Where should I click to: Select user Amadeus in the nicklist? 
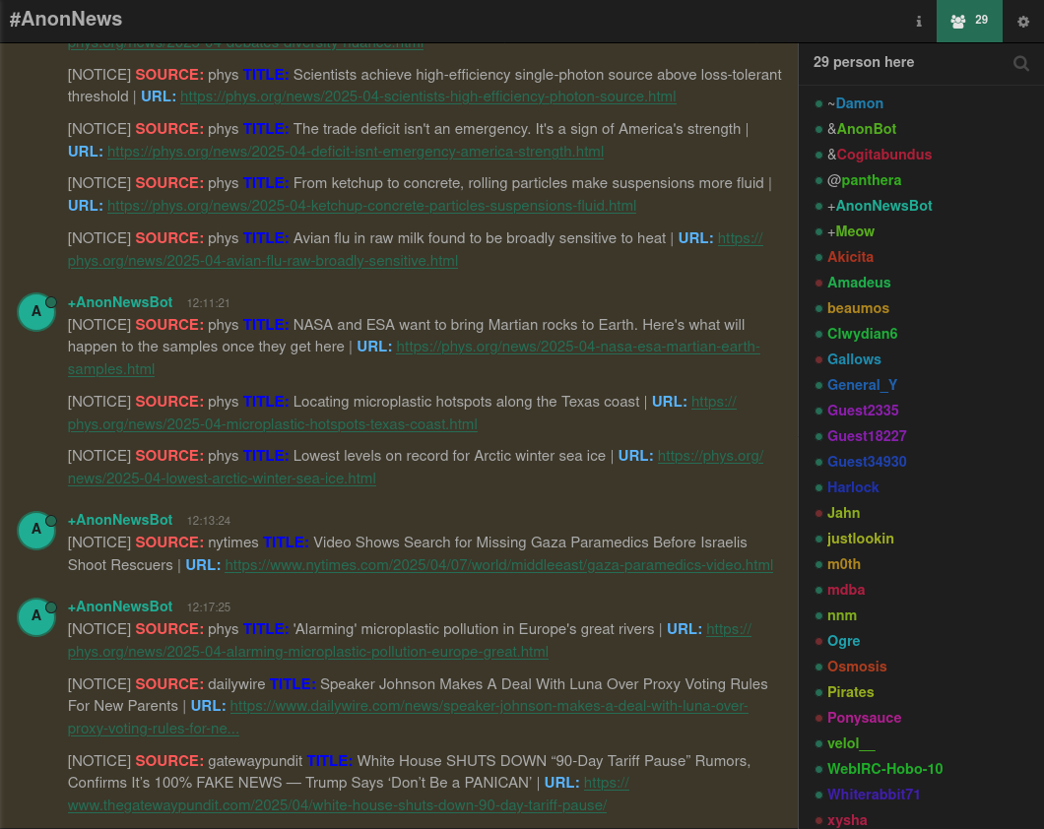click(x=858, y=283)
